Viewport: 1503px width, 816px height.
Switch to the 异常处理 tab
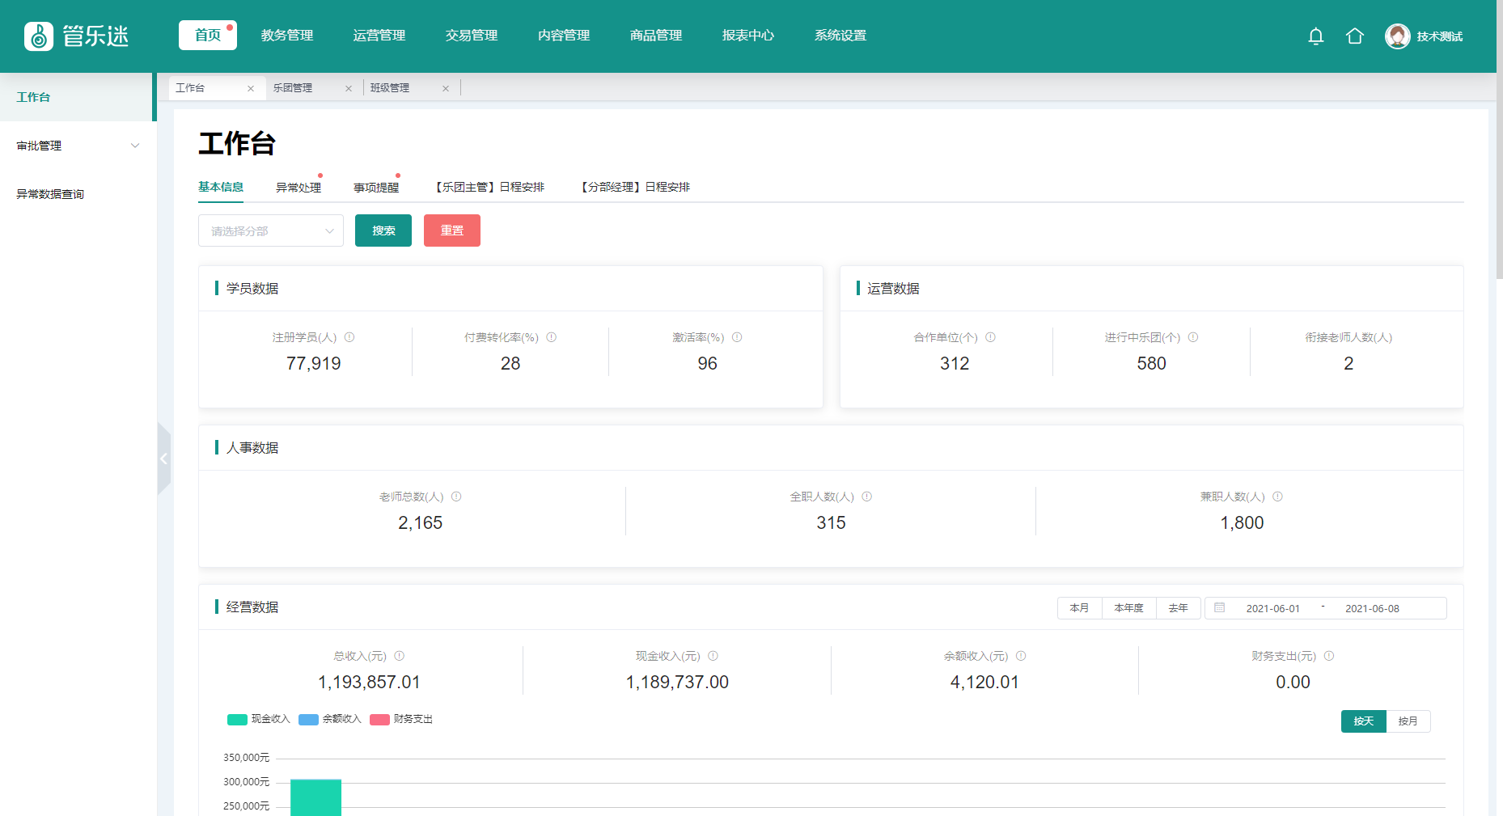(x=298, y=188)
